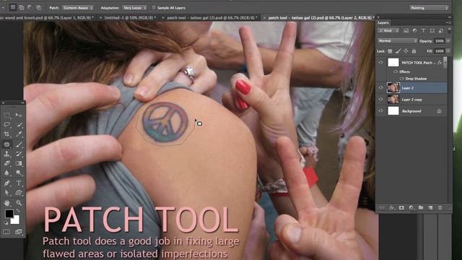462x260 pixels.
Task: Select the Dodge tool
Action: click(19, 173)
